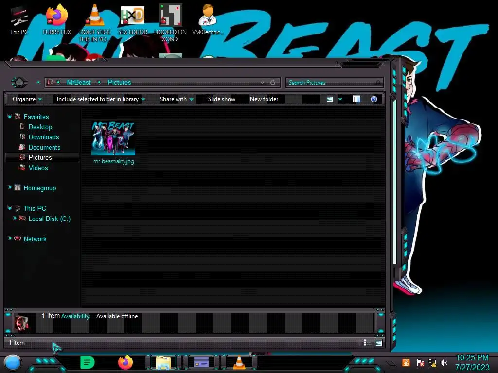This screenshot has width=498, height=373.
Task: Open the Organize dropdown menu
Action: [27, 99]
